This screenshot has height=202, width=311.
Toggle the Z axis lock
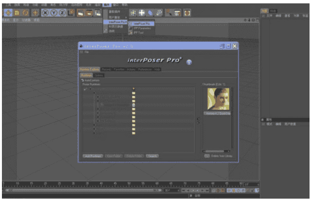point(62,13)
